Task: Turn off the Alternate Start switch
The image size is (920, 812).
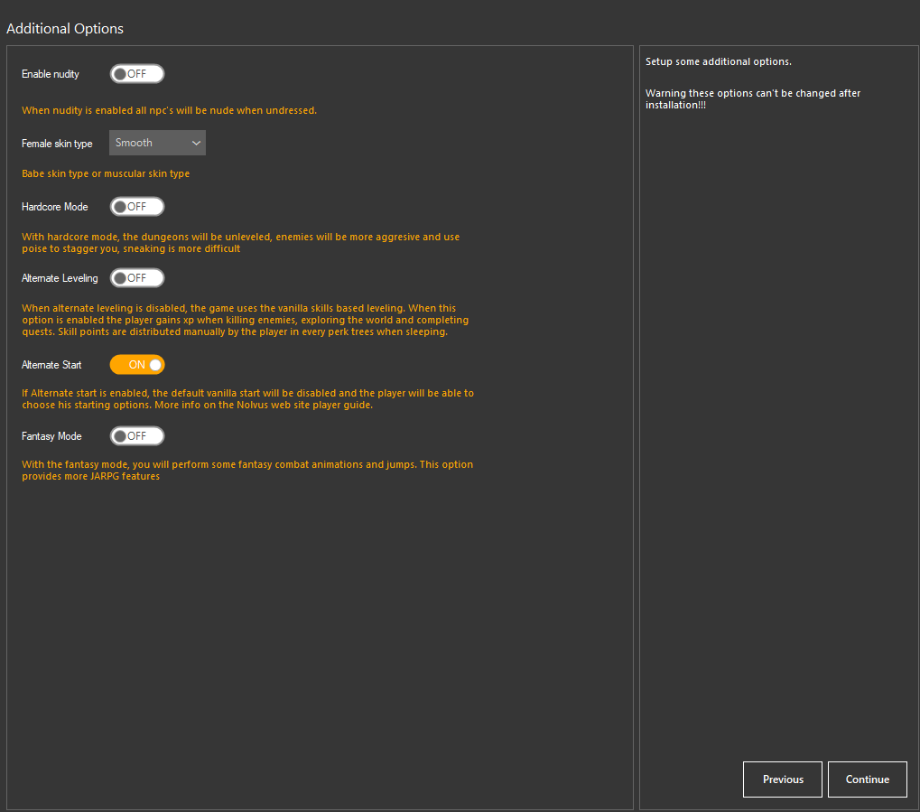Action: [136, 365]
